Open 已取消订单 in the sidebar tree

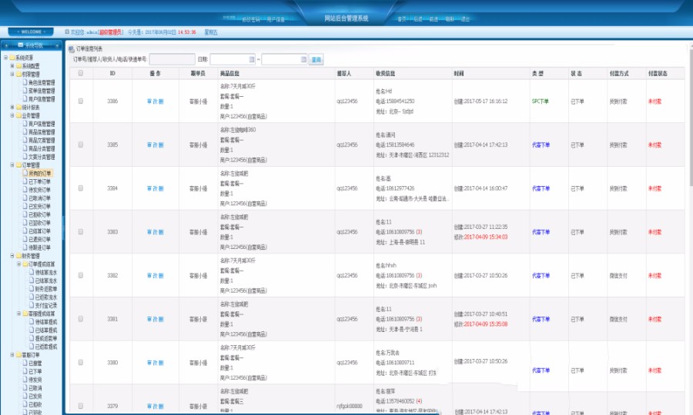[x=40, y=198]
